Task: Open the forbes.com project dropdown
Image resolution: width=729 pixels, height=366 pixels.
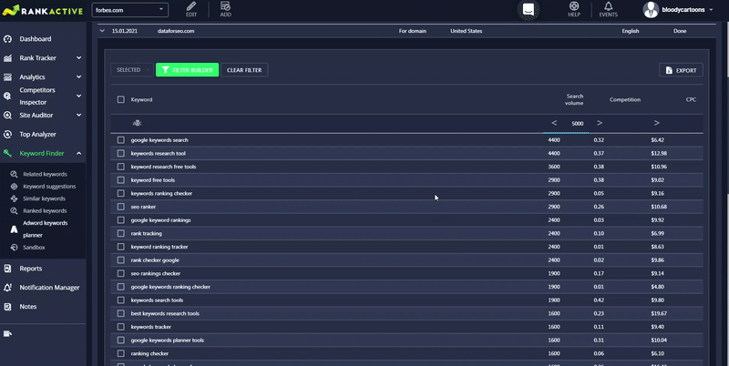Action: pos(130,10)
